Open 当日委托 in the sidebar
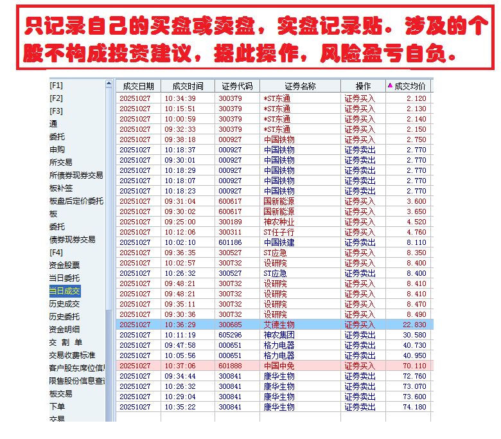501x439 pixels. [x=64, y=278]
